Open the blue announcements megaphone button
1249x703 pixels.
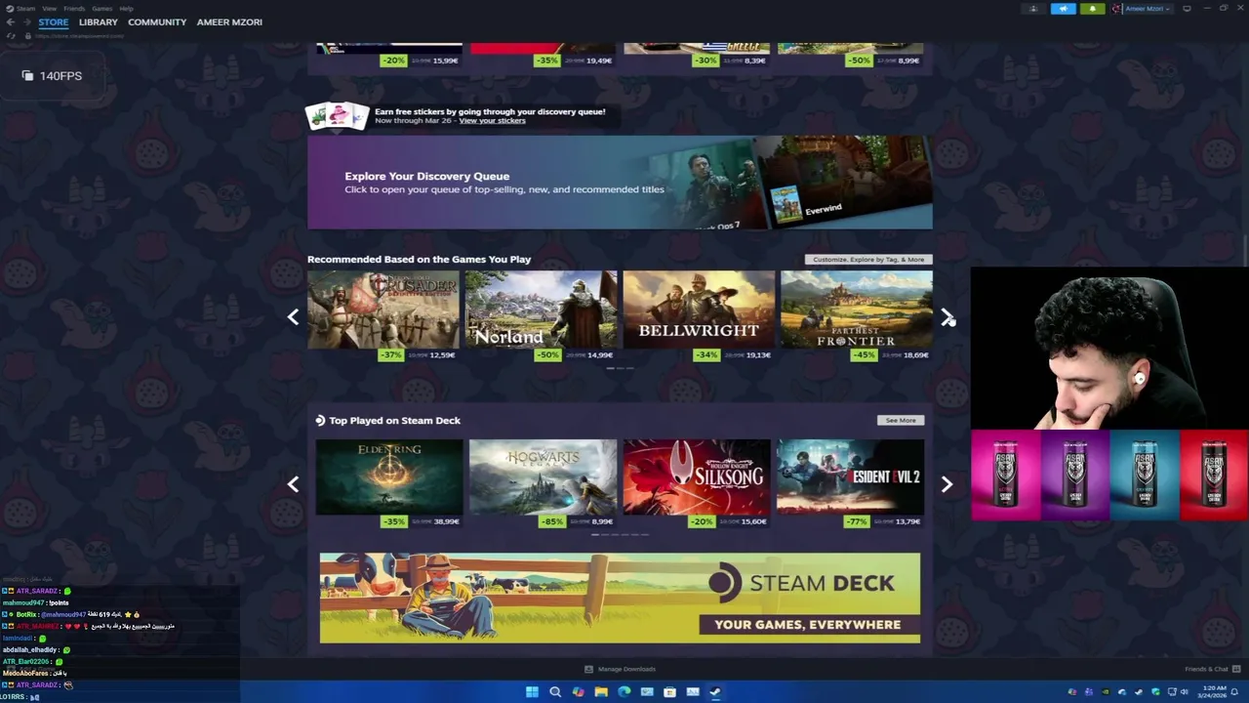(1064, 9)
